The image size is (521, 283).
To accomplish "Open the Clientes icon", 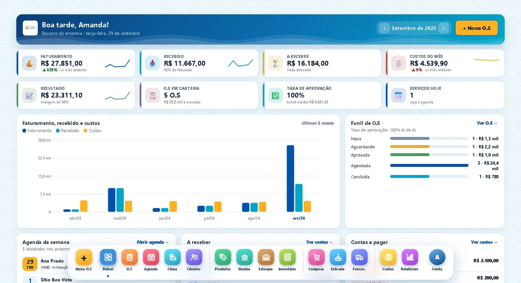I will pos(194,257).
